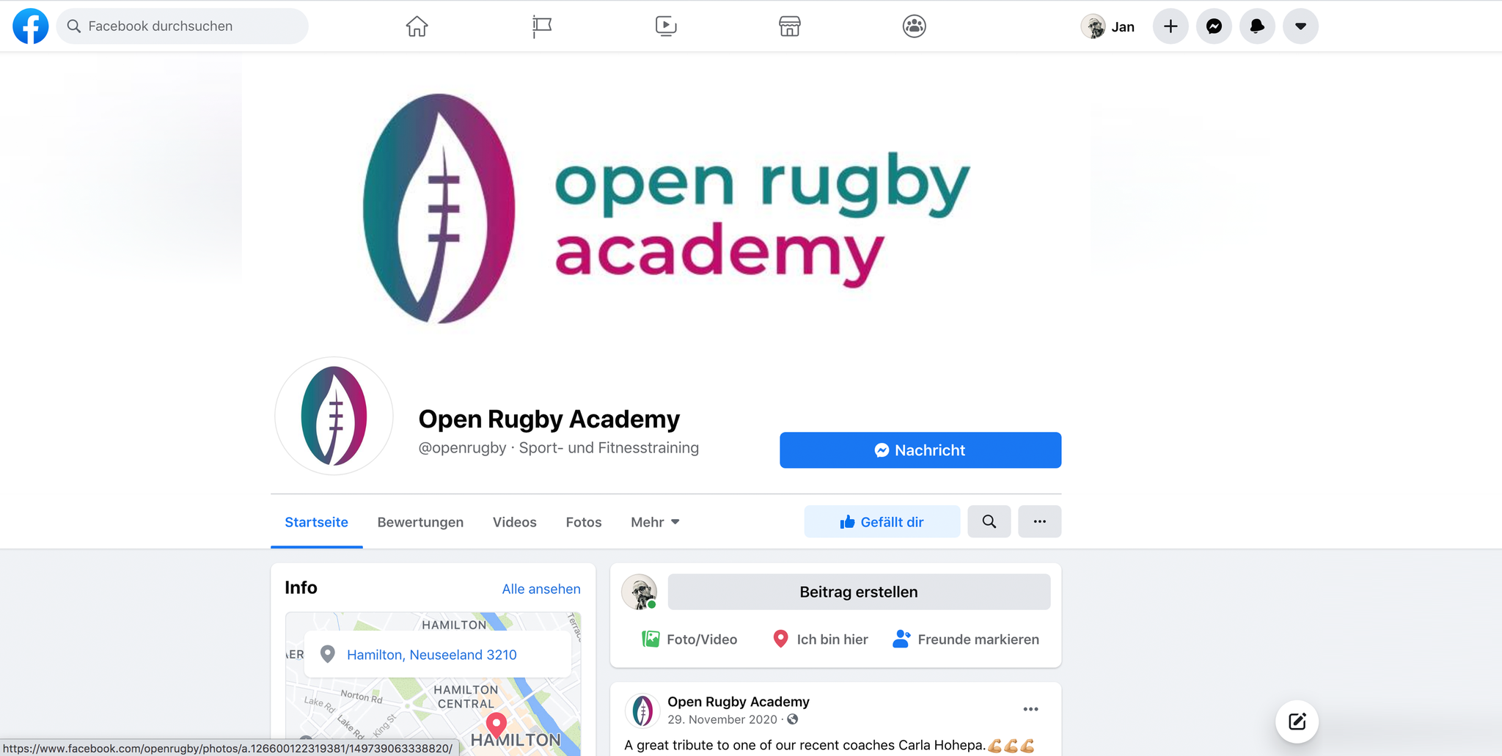Image resolution: width=1502 pixels, height=756 pixels.
Task: Show notifications via the bell icon
Action: [1257, 26]
